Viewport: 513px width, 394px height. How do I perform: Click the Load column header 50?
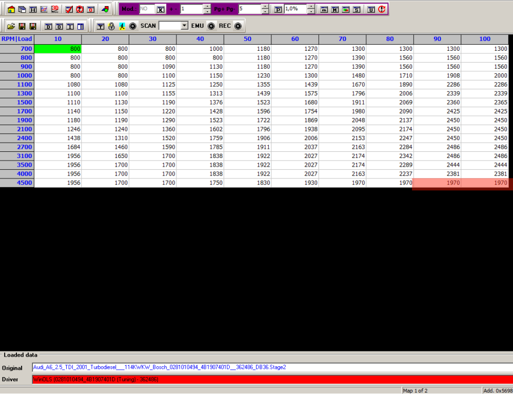(247, 39)
